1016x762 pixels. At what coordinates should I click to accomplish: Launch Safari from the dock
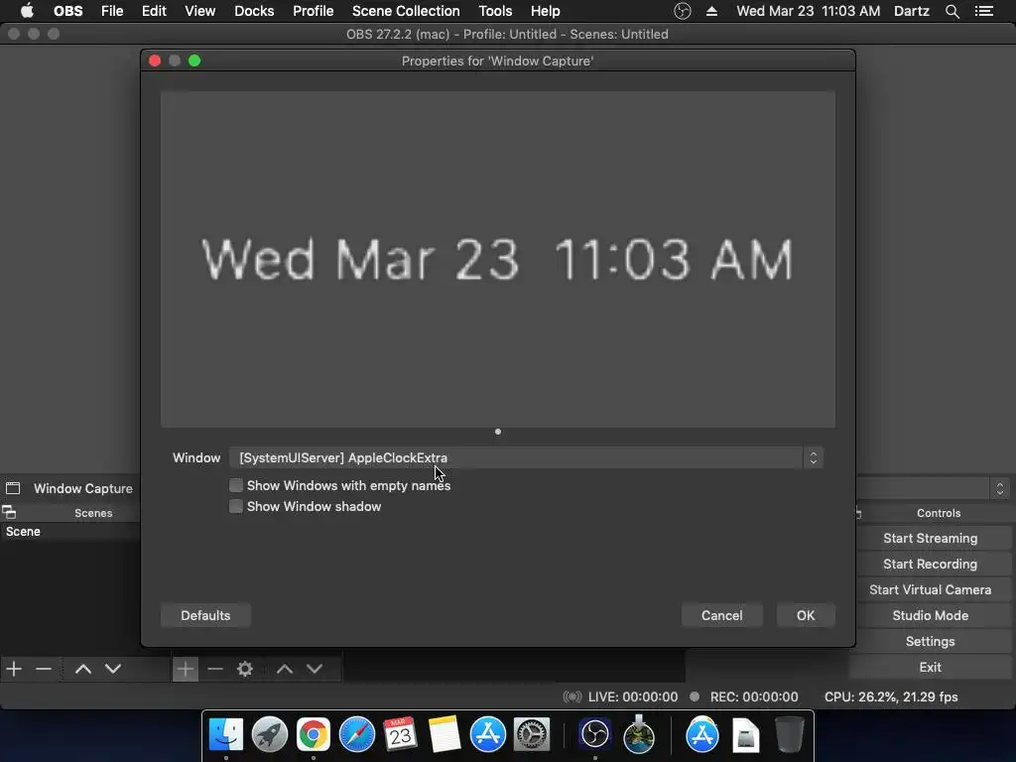357,734
